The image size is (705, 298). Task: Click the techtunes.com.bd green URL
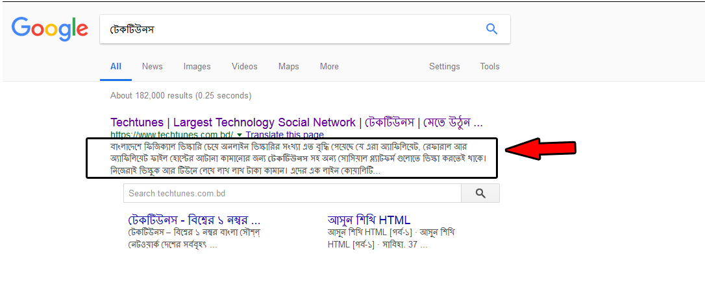pyautogui.click(x=172, y=135)
